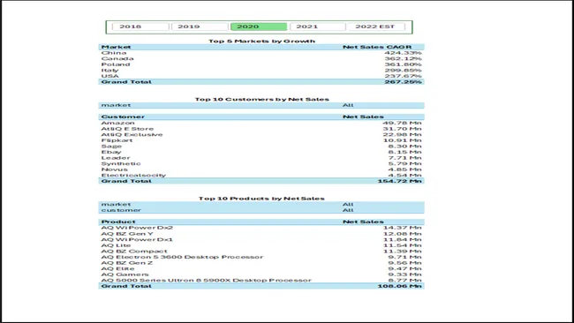574x323 pixels.
Task: Click the 424.33% CAGR value
Action: 403,53
